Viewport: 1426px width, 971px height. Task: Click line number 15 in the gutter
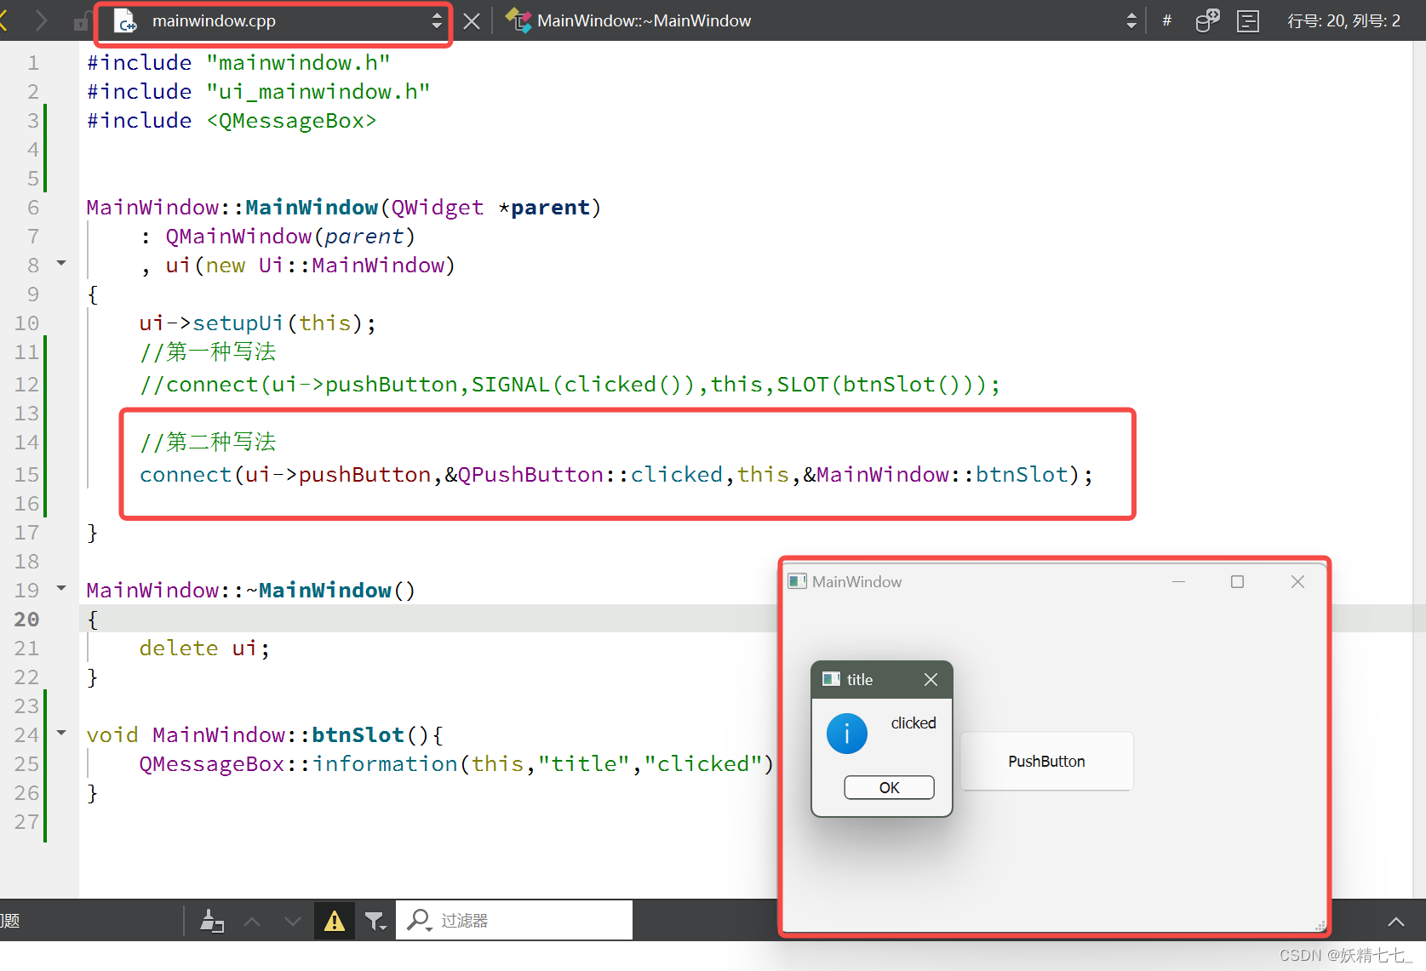(26, 474)
